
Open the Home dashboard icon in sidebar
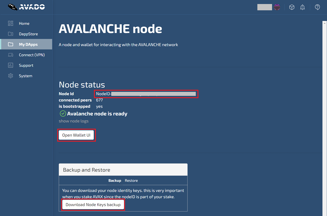pyautogui.click(x=11, y=23)
